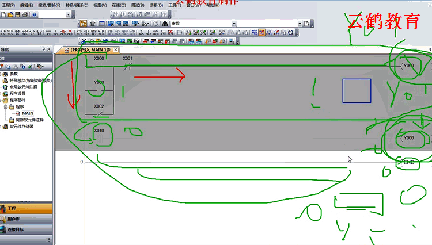This screenshot has height=245, width=432.
Task: Open the 诊断(D) diagnostics menu
Action: 156,5
